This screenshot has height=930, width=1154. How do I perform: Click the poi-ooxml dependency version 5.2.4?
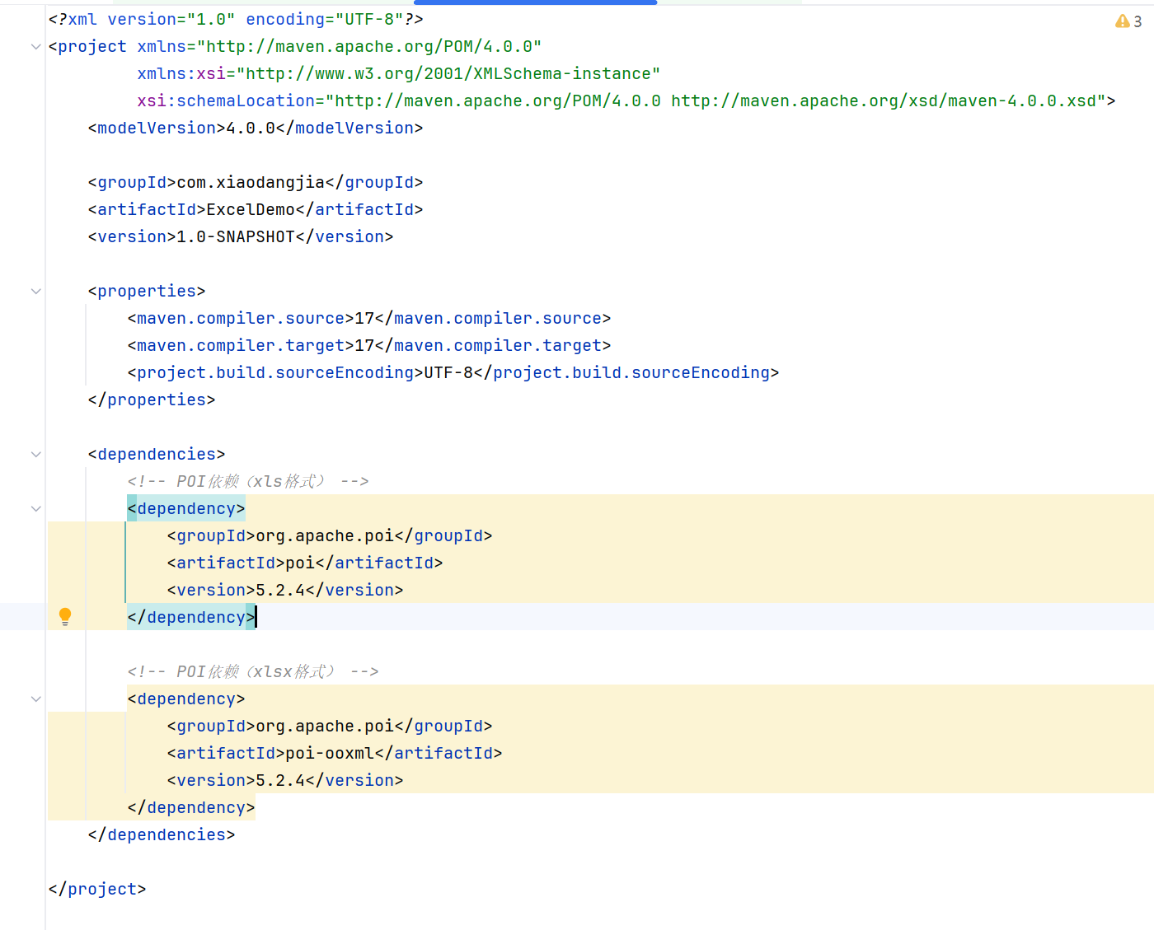[280, 780]
